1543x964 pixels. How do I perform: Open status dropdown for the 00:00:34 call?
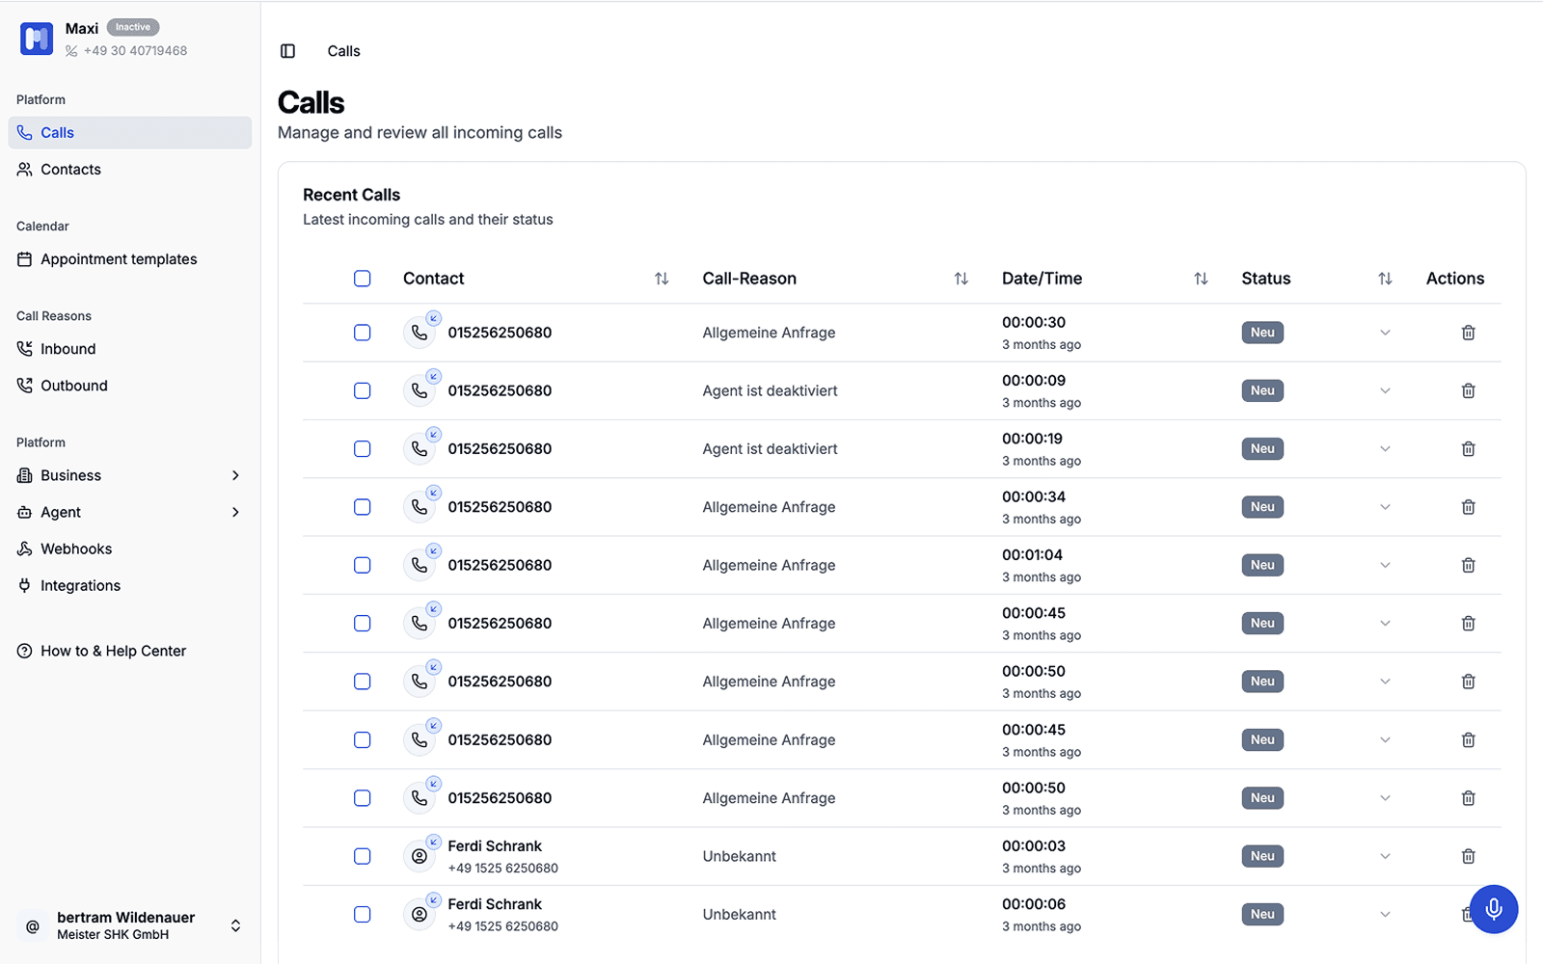pos(1385,507)
